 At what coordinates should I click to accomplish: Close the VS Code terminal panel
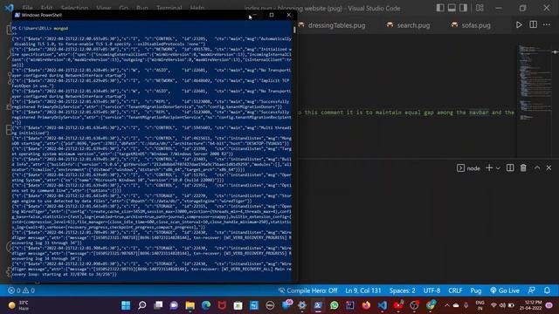pos(549,168)
